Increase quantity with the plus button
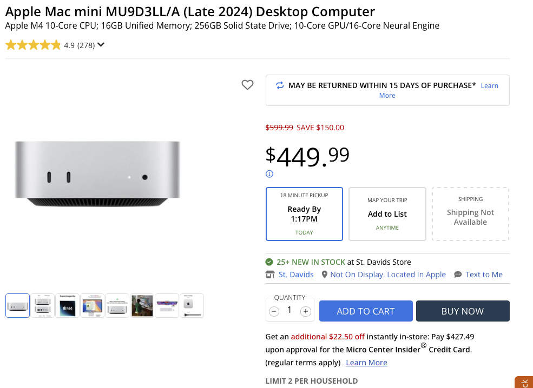The height and width of the screenshot is (388, 533). pyautogui.click(x=306, y=311)
